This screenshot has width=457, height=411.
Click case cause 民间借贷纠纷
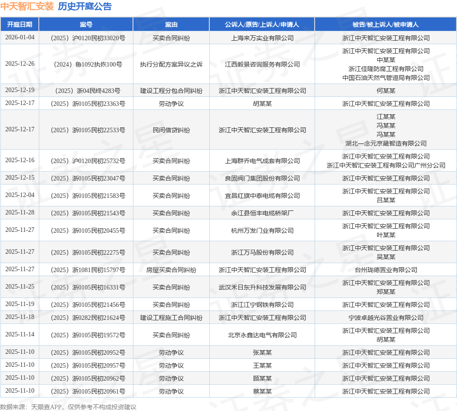(x=171, y=130)
